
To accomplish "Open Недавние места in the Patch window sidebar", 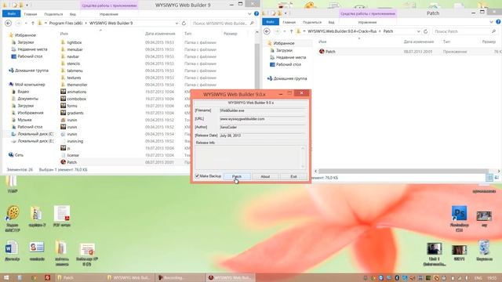I will pyautogui.click(x=291, y=57).
